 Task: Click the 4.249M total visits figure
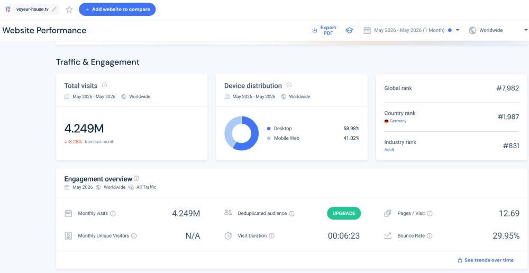[84, 129]
